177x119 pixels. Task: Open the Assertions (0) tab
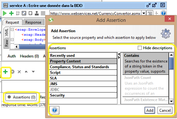[x=21, y=97]
